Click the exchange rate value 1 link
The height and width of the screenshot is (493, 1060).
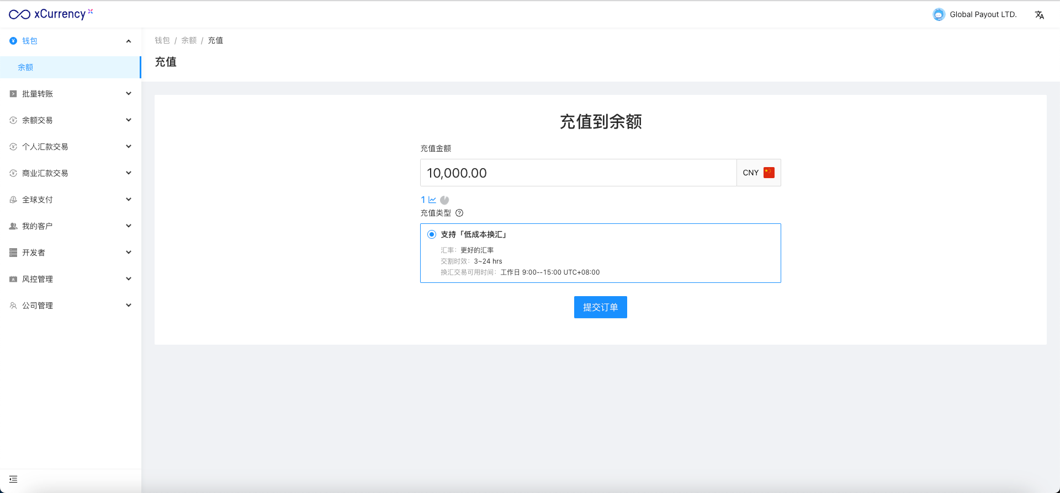pyautogui.click(x=423, y=200)
